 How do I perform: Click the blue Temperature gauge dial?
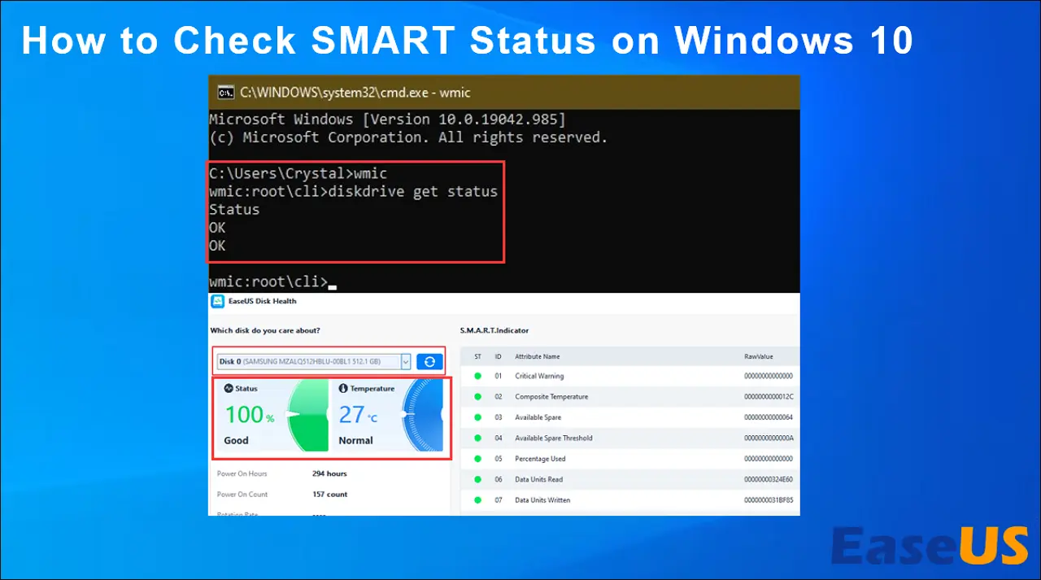click(x=424, y=416)
